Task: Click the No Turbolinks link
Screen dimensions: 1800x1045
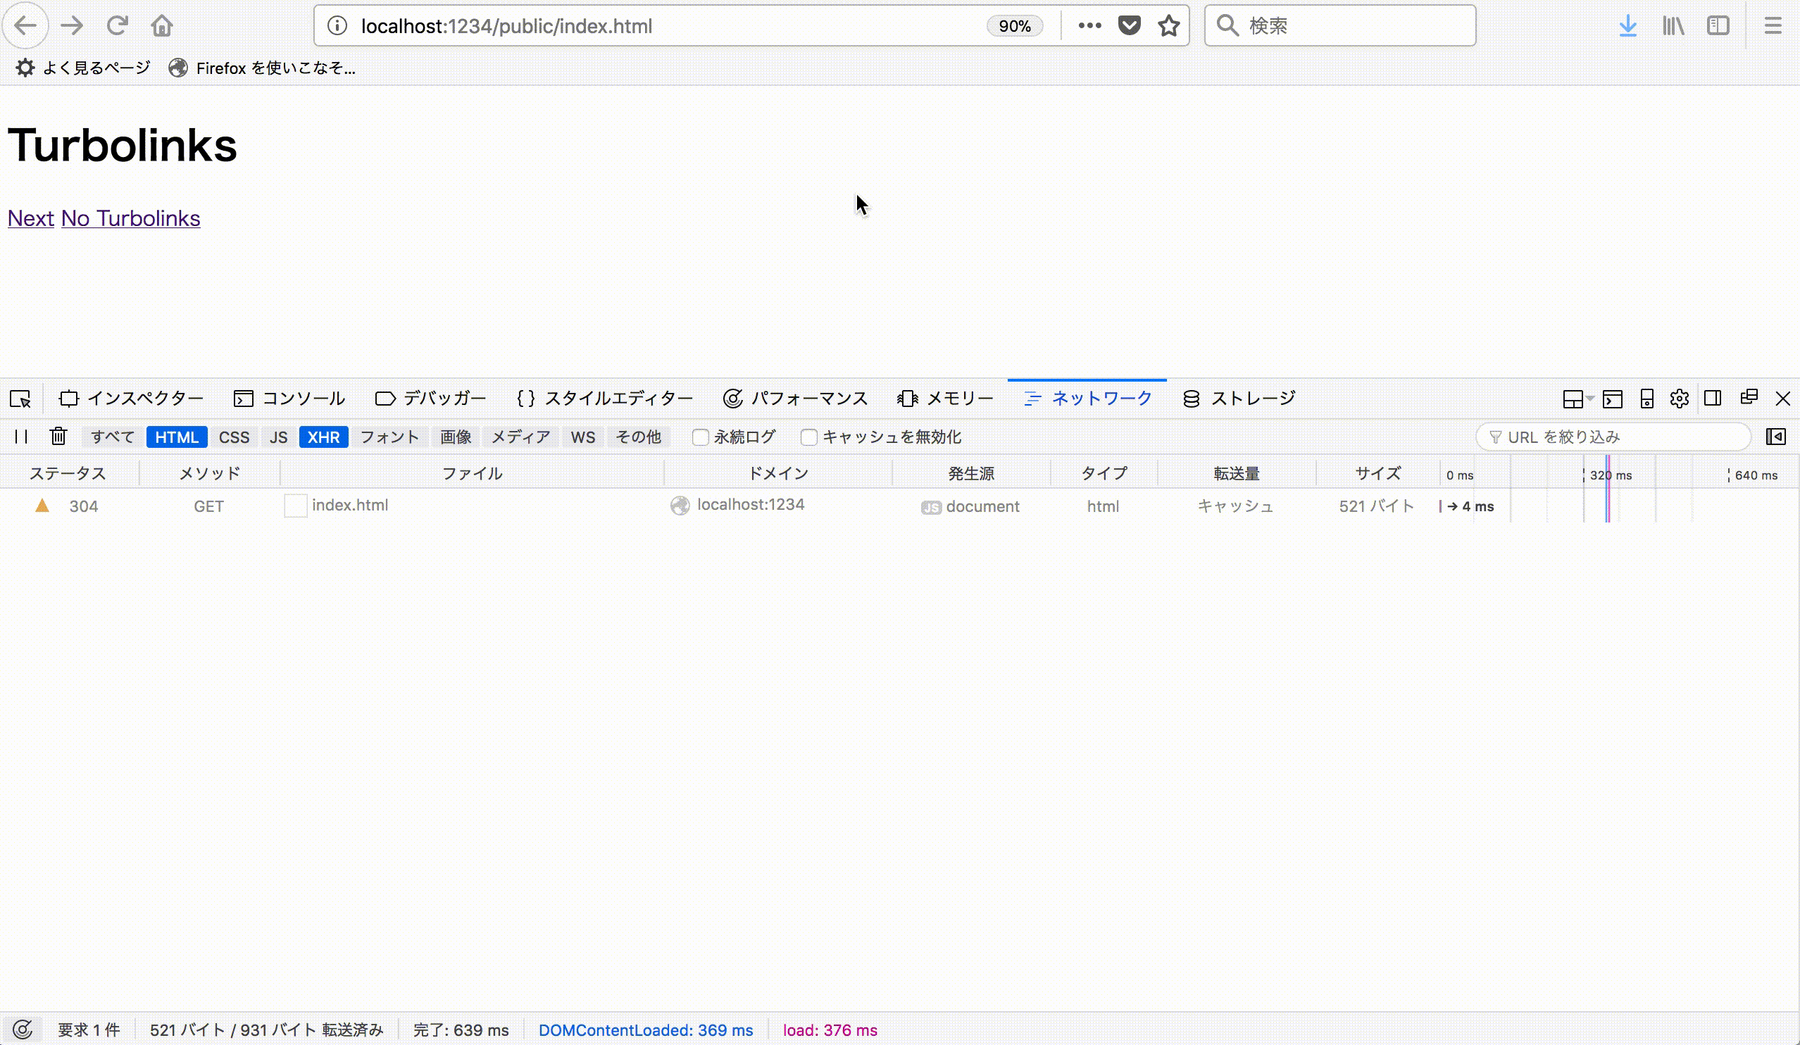Action: [130, 218]
